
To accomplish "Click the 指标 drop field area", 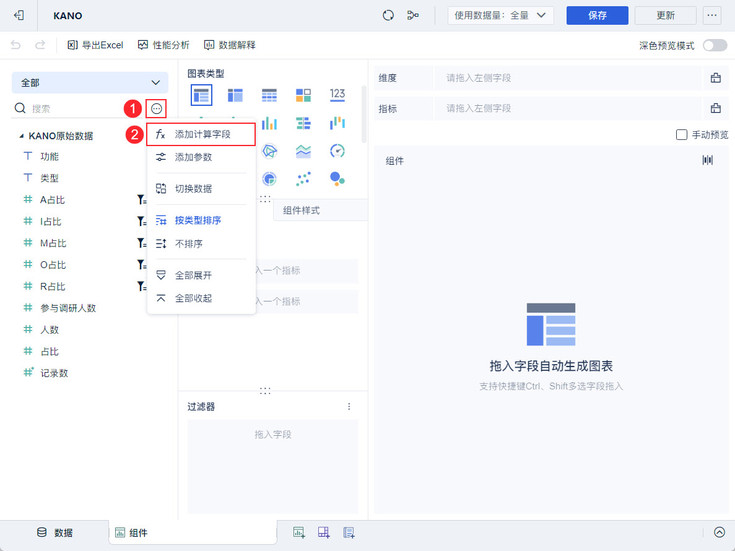I will click(x=568, y=108).
